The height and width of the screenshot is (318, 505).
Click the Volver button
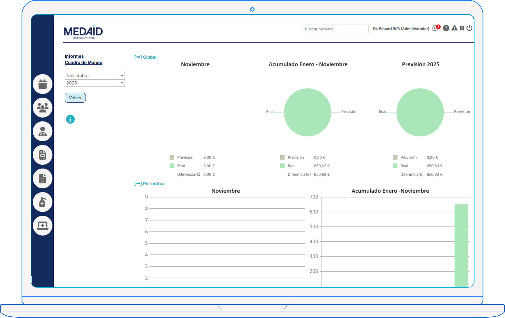click(x=75, y=98)
